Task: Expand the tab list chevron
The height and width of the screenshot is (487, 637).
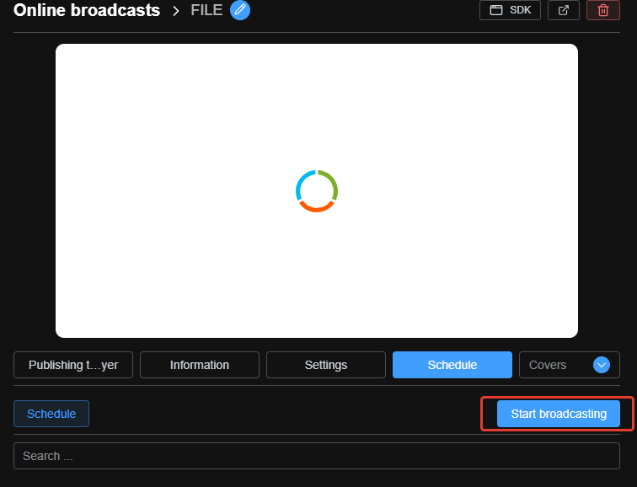Action: [602, 365]
